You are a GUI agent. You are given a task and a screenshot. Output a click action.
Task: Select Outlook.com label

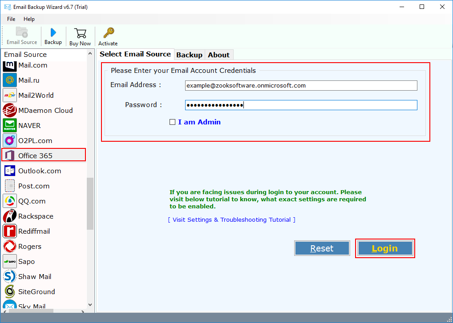[40, 171]
